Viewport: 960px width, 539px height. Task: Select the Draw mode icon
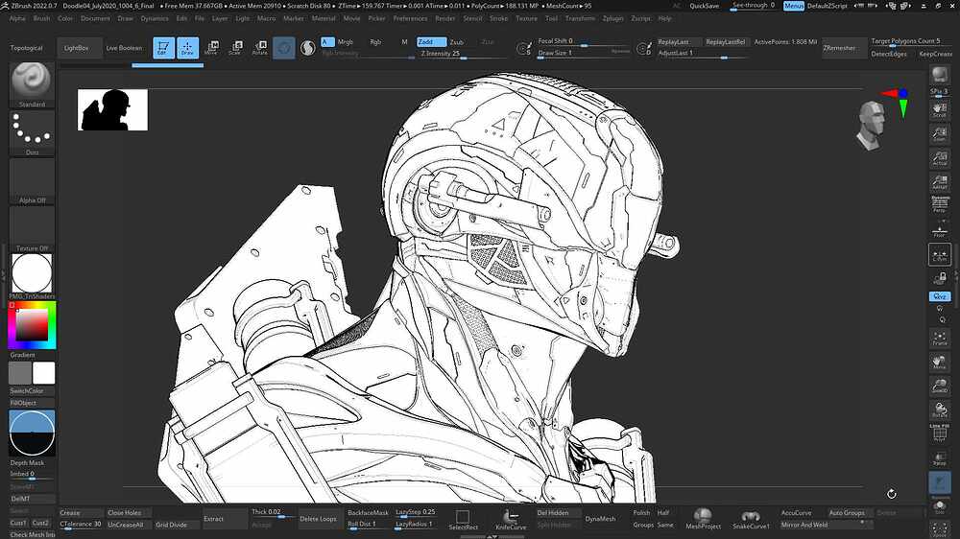[187, 48]
